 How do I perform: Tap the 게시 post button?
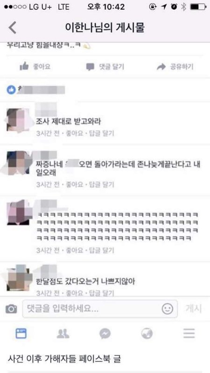[194, 309]
